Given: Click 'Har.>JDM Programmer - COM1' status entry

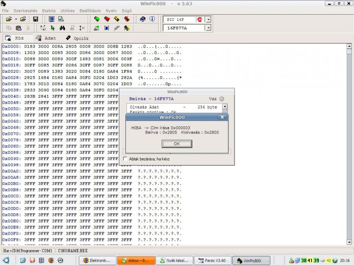Looking at the screenshot, I should tap(28, 250).
